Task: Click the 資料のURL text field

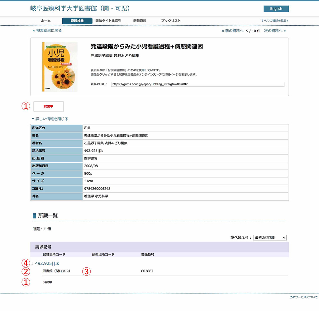Action: (198, 84)
